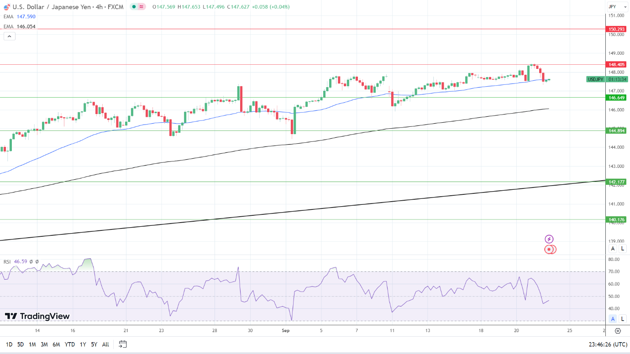Disable auto scale on the RSI pane
The width and height of the screenshot is (630, 354).
(613, 319)
